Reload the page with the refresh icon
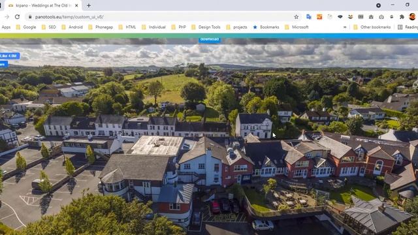This screenshot has width=418, height=235. pos(18,17)
